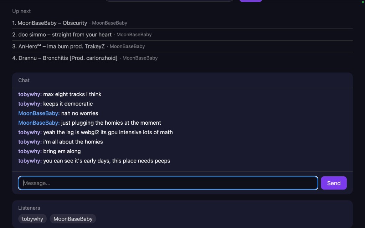365x228 pixels.
Task: Select queued track MoonBaseBaby – Obscurity
Action: 52,23
